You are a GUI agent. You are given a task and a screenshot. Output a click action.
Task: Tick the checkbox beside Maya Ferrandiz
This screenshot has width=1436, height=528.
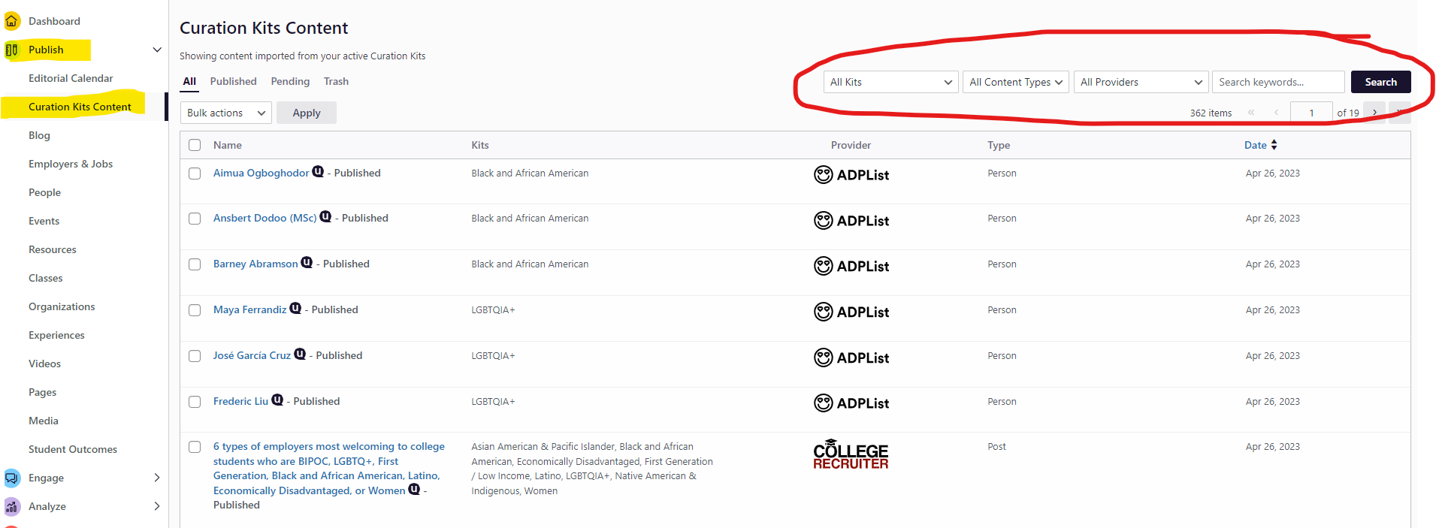pos(195,310)
